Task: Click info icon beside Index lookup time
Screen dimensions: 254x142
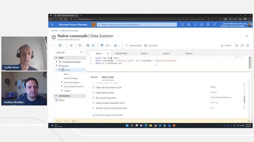Action: (93, 93)
